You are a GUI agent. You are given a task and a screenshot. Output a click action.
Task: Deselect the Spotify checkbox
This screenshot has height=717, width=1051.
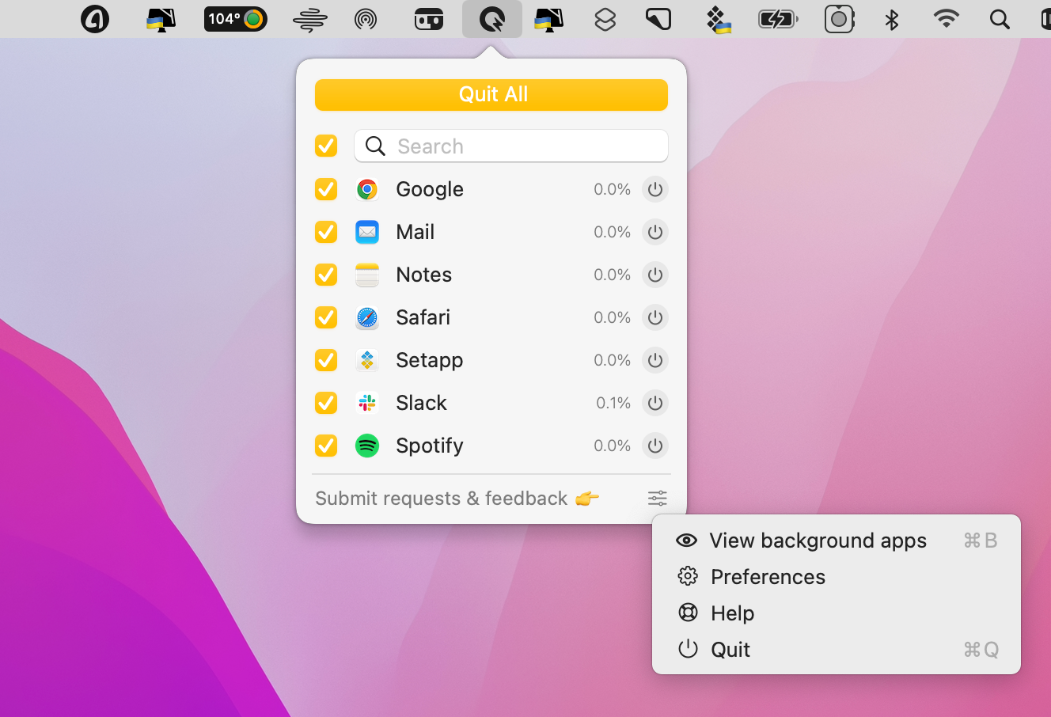326,446
